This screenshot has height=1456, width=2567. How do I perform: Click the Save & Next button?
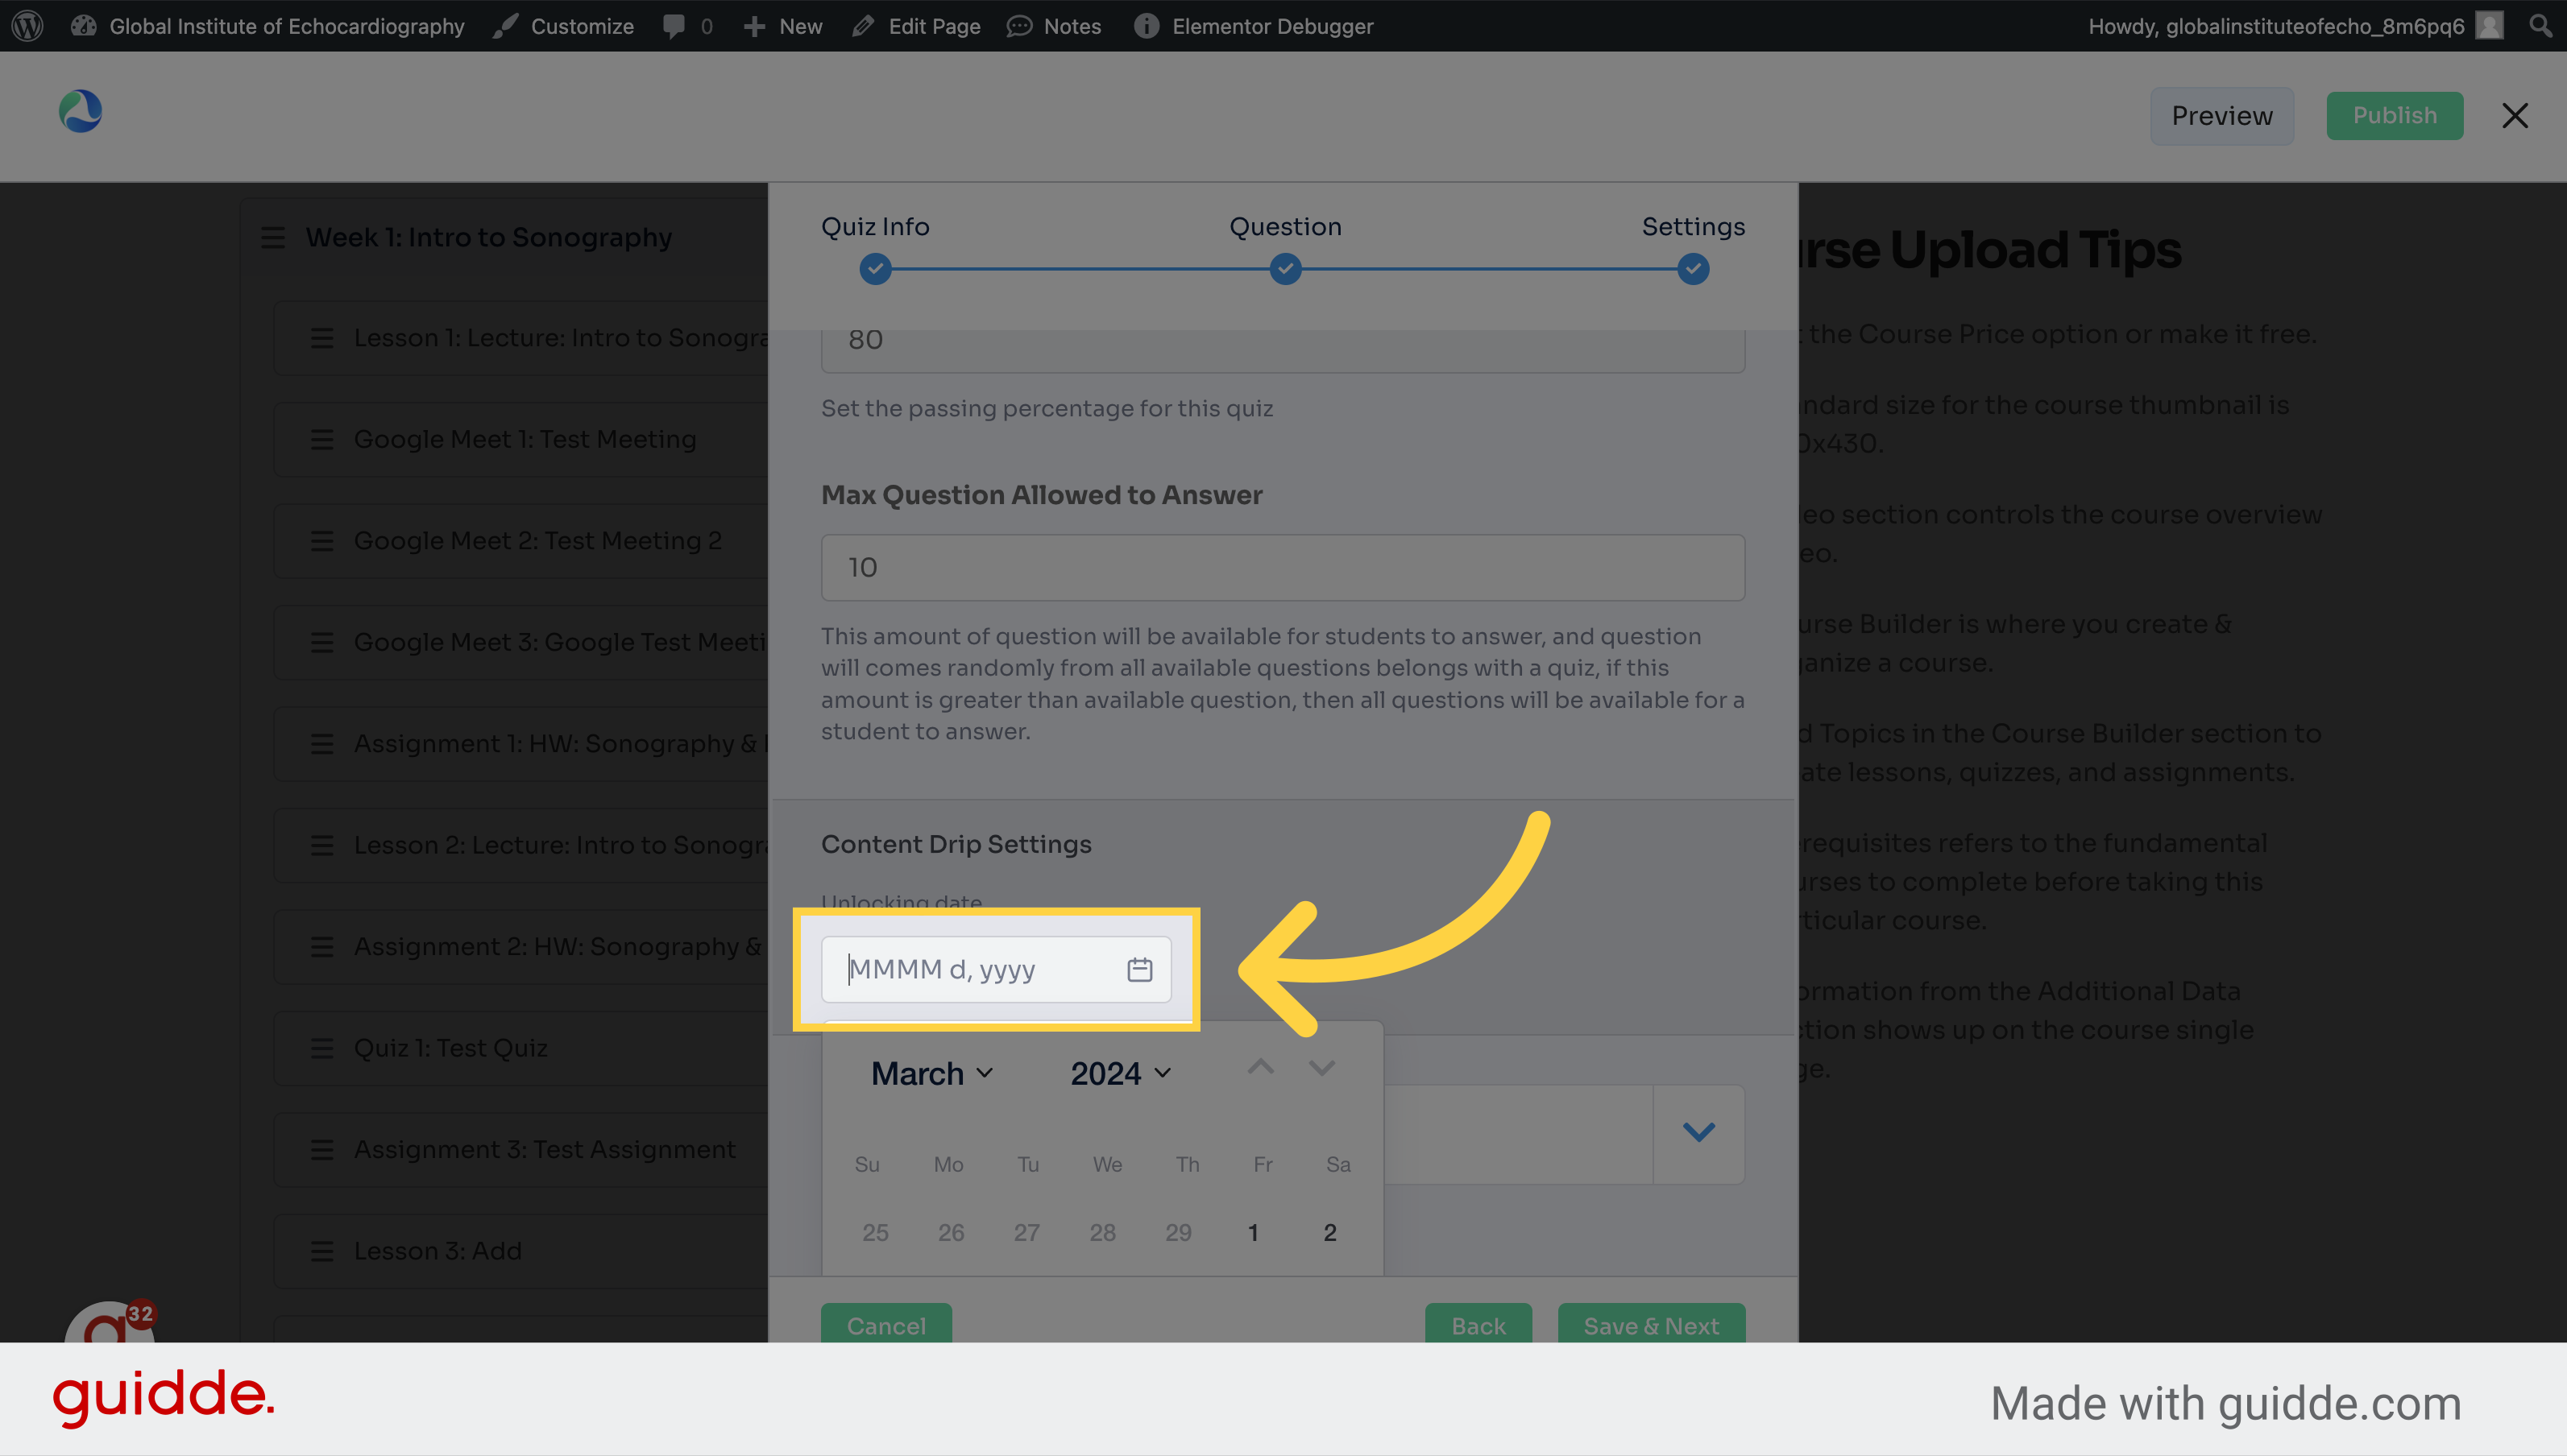tap(1652, 1326)
